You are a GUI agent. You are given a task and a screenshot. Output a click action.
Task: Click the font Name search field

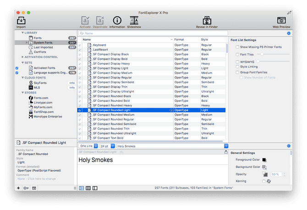pos(153,33)
